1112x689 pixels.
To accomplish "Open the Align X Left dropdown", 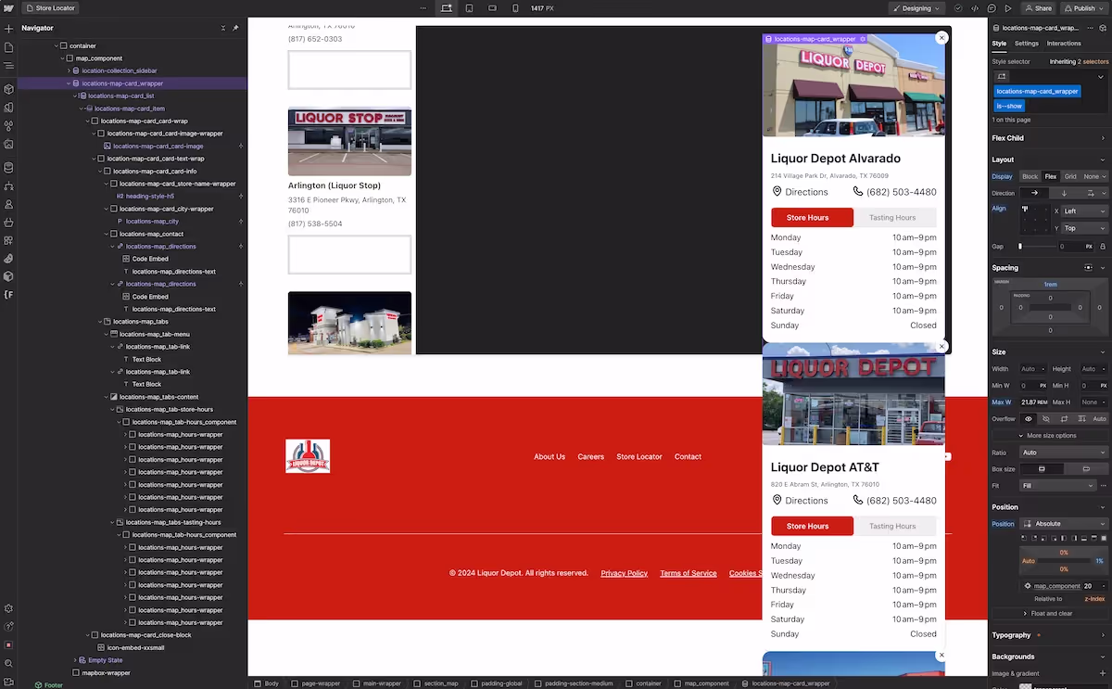I will (x=1084, y=211).
